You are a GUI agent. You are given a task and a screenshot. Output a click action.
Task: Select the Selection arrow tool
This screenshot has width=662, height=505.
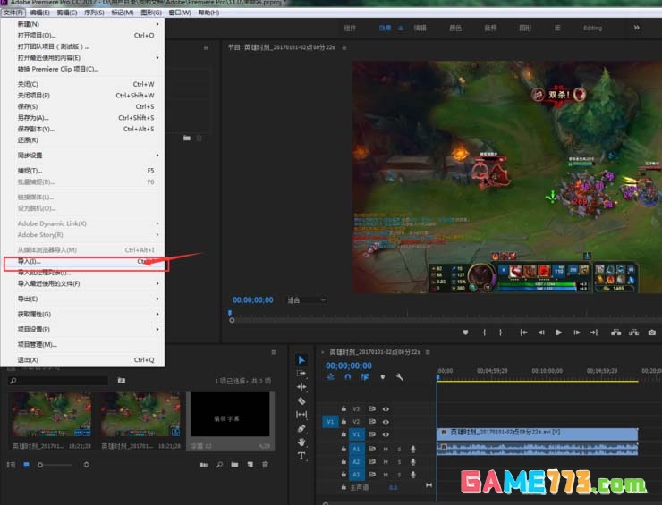(301, 359)
